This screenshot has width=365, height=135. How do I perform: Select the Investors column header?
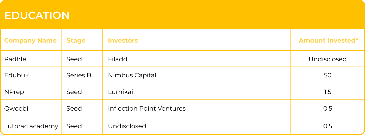123,40
